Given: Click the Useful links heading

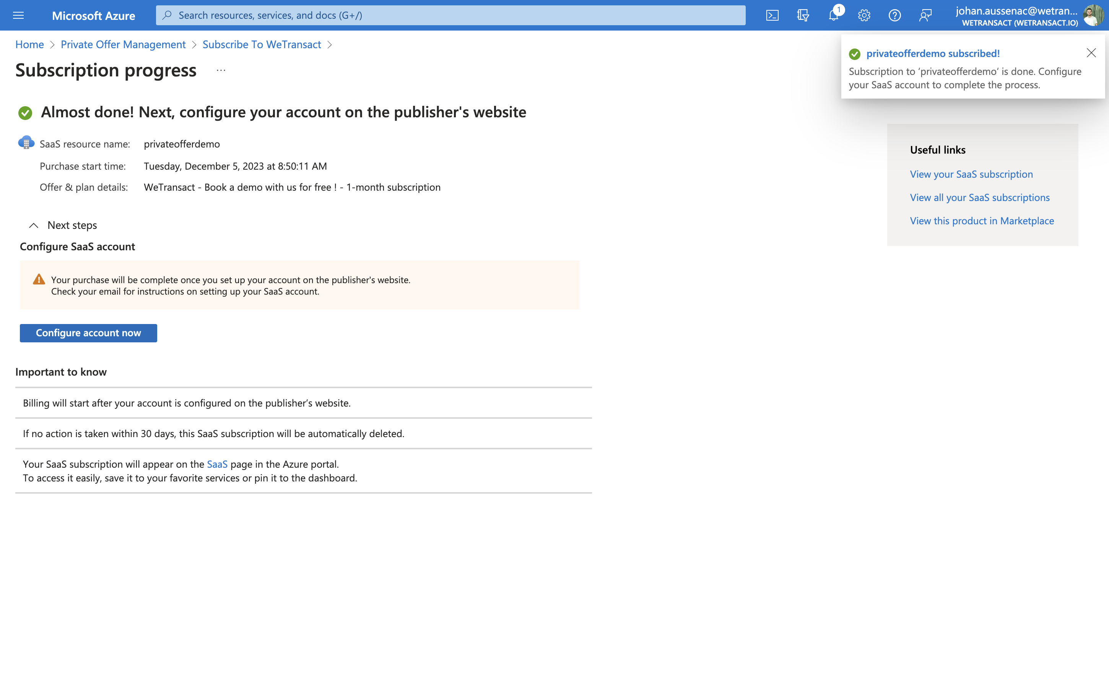Looking at the screenshot, I should pyautogui.click(x=938, y=150).
